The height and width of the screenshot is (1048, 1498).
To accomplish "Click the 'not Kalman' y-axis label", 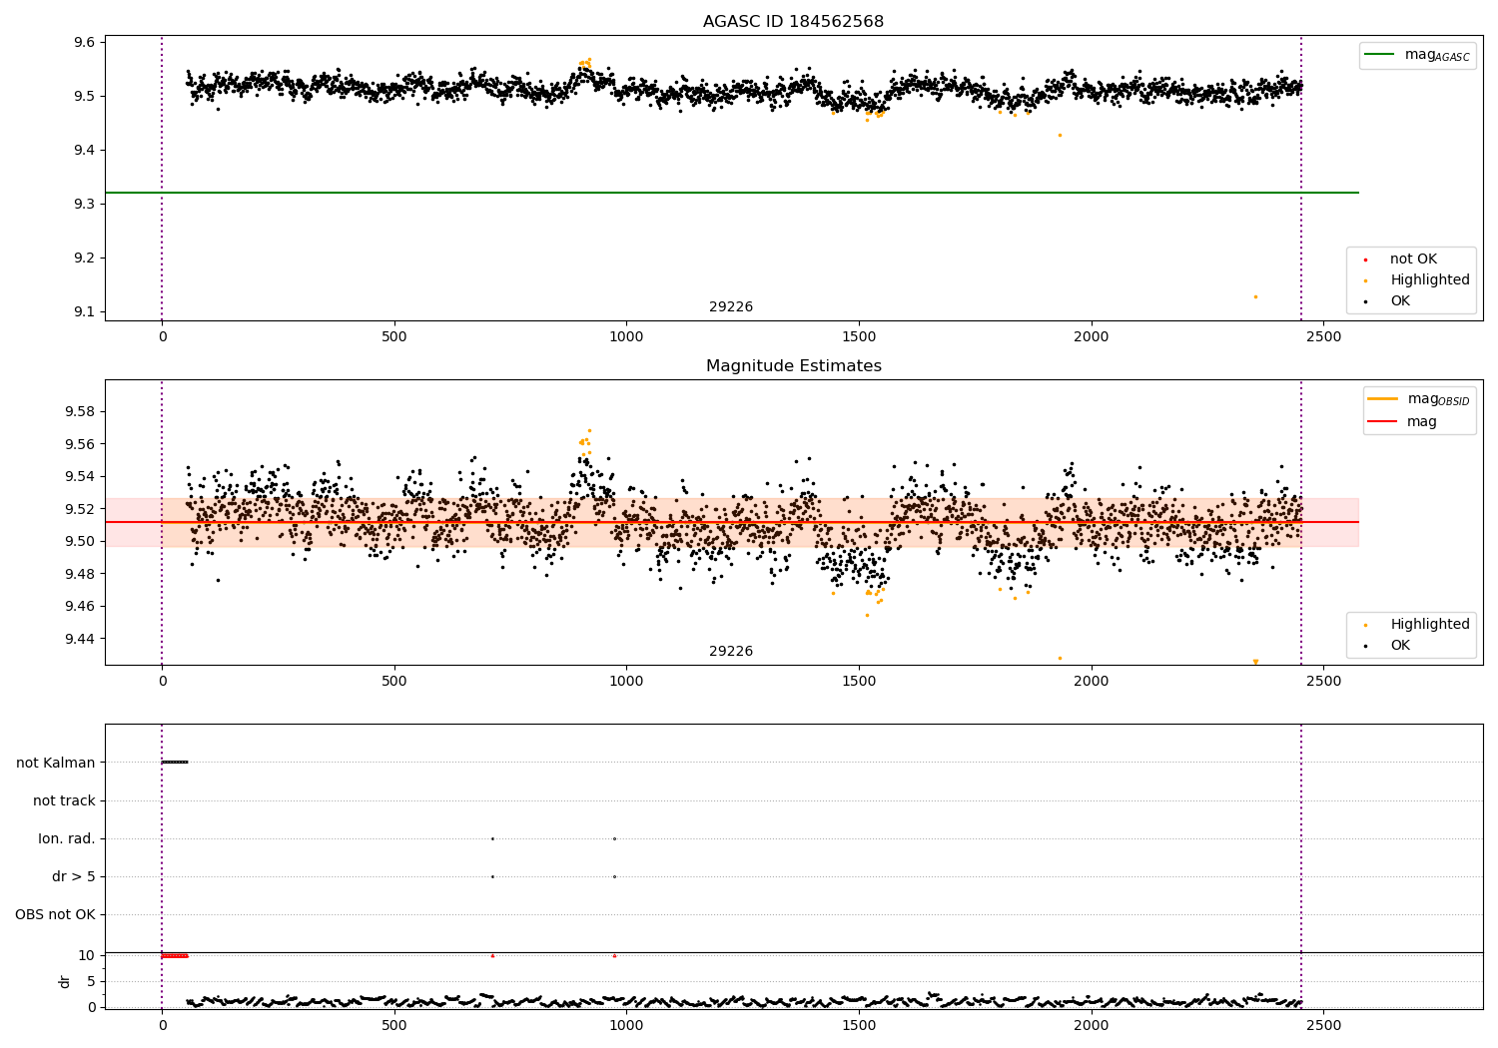I will (56, 763).
